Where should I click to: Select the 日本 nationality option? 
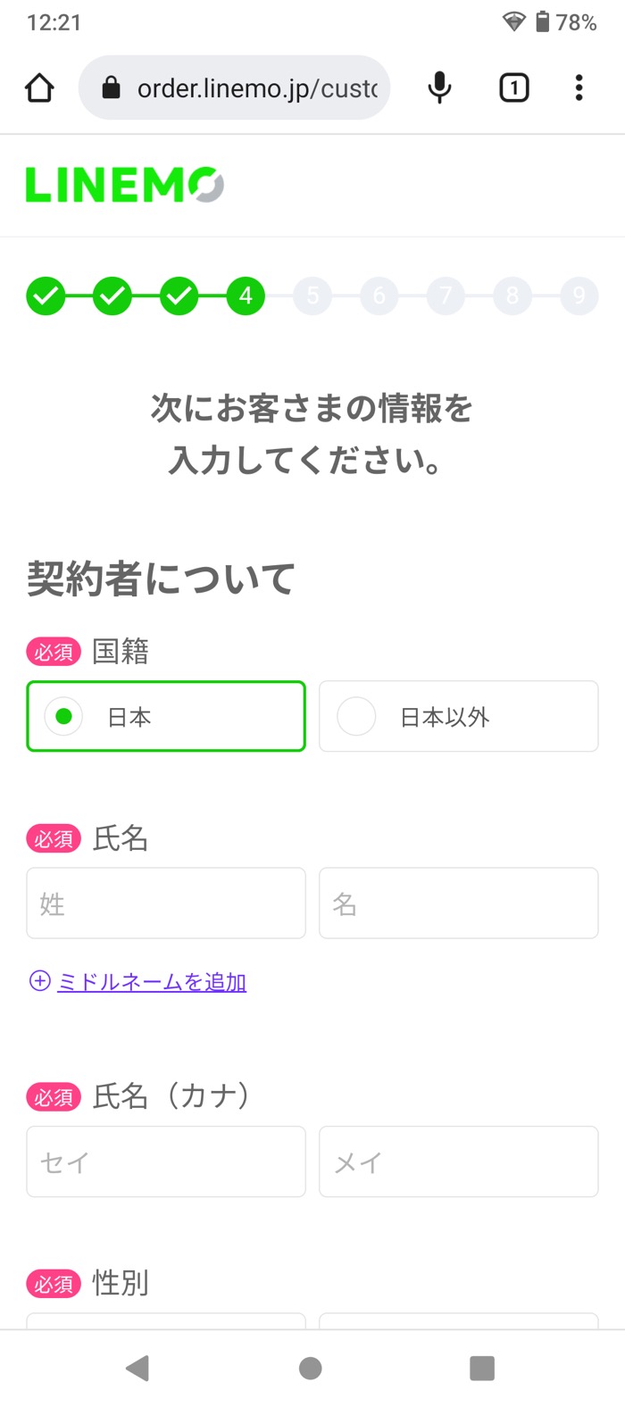(166, 716)
